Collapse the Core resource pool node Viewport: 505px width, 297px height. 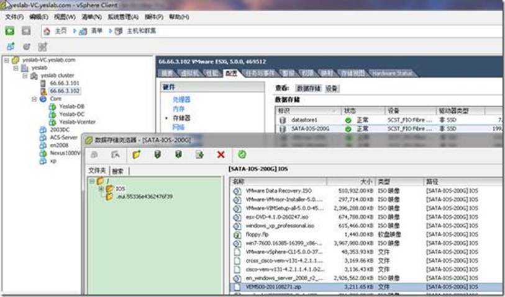tap(34, 99)
